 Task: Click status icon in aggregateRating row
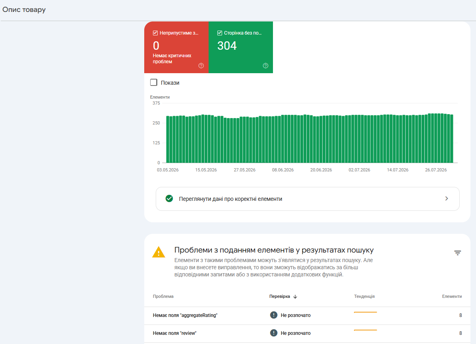273,315
